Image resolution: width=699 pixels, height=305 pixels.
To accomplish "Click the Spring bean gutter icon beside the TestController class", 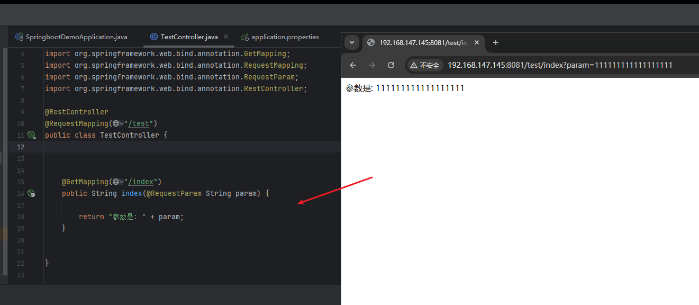I will (x=31, y=135).
